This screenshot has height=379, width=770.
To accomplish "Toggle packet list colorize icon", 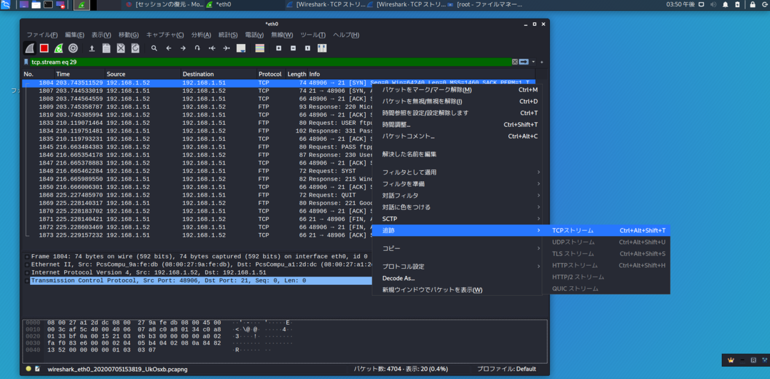I will (x=260, y=48).
